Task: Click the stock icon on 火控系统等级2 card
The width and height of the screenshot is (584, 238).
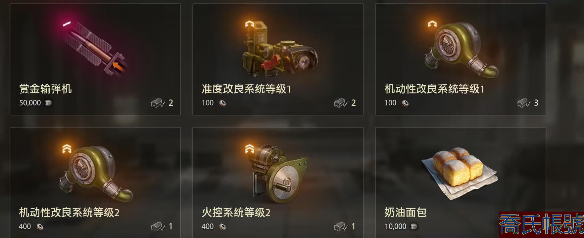Action: click(x=341, y=227)
